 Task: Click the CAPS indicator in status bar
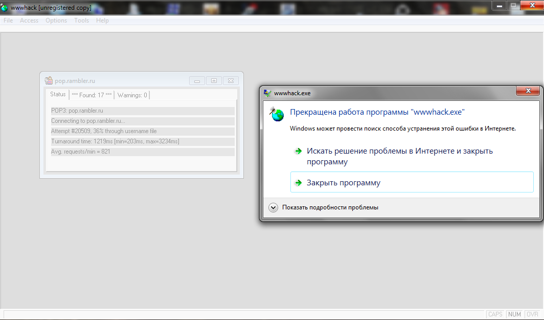point(495,314)
